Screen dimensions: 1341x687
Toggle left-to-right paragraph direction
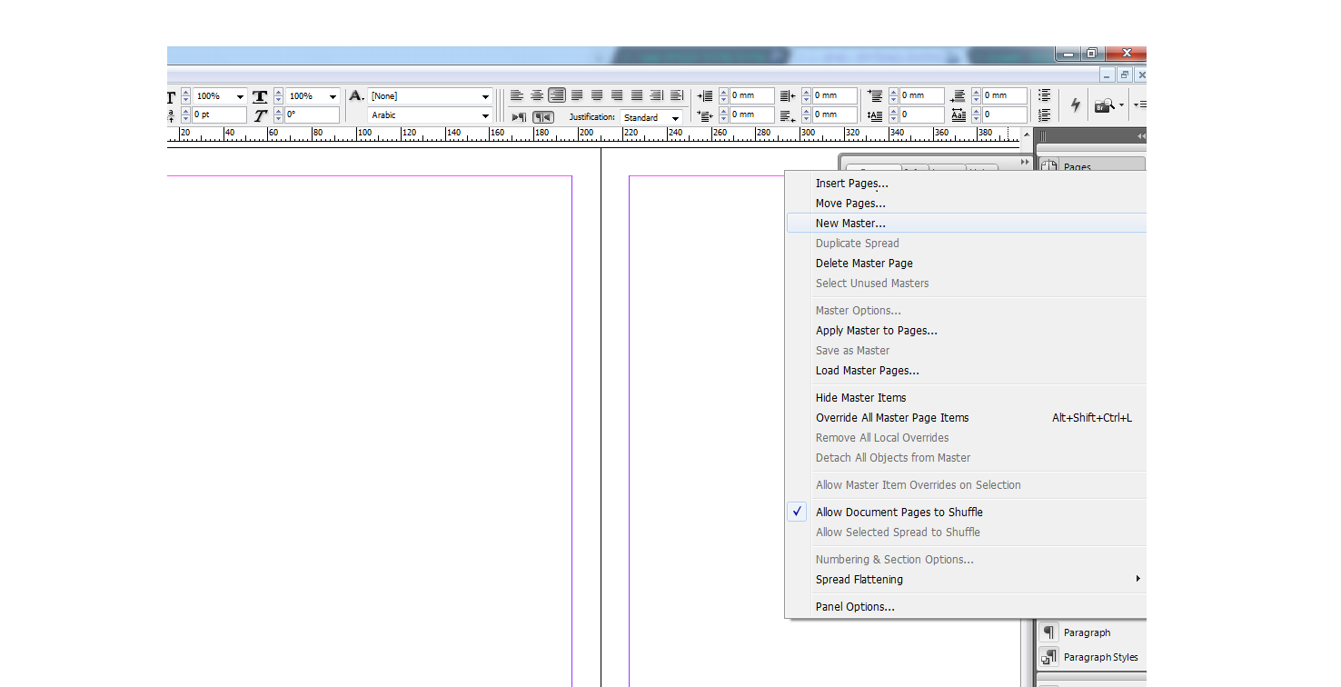[x=519, y=117]
